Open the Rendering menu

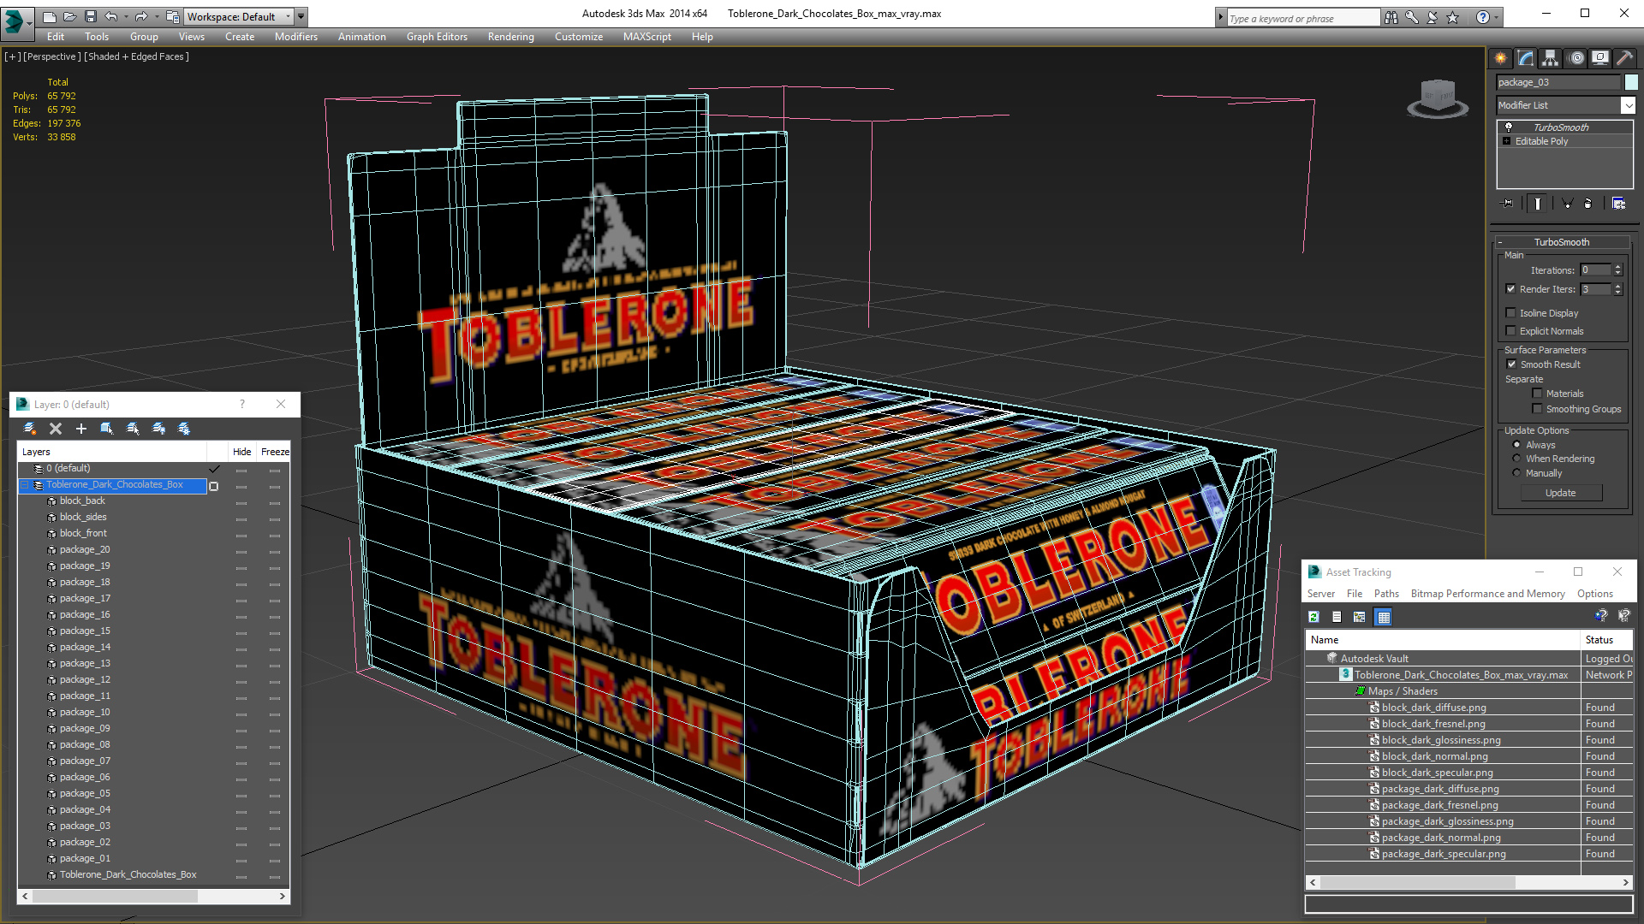click(510, 37)
